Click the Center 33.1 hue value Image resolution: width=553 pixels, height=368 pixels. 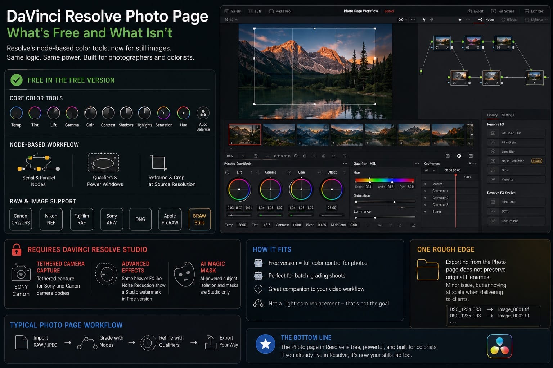(368, 187)
